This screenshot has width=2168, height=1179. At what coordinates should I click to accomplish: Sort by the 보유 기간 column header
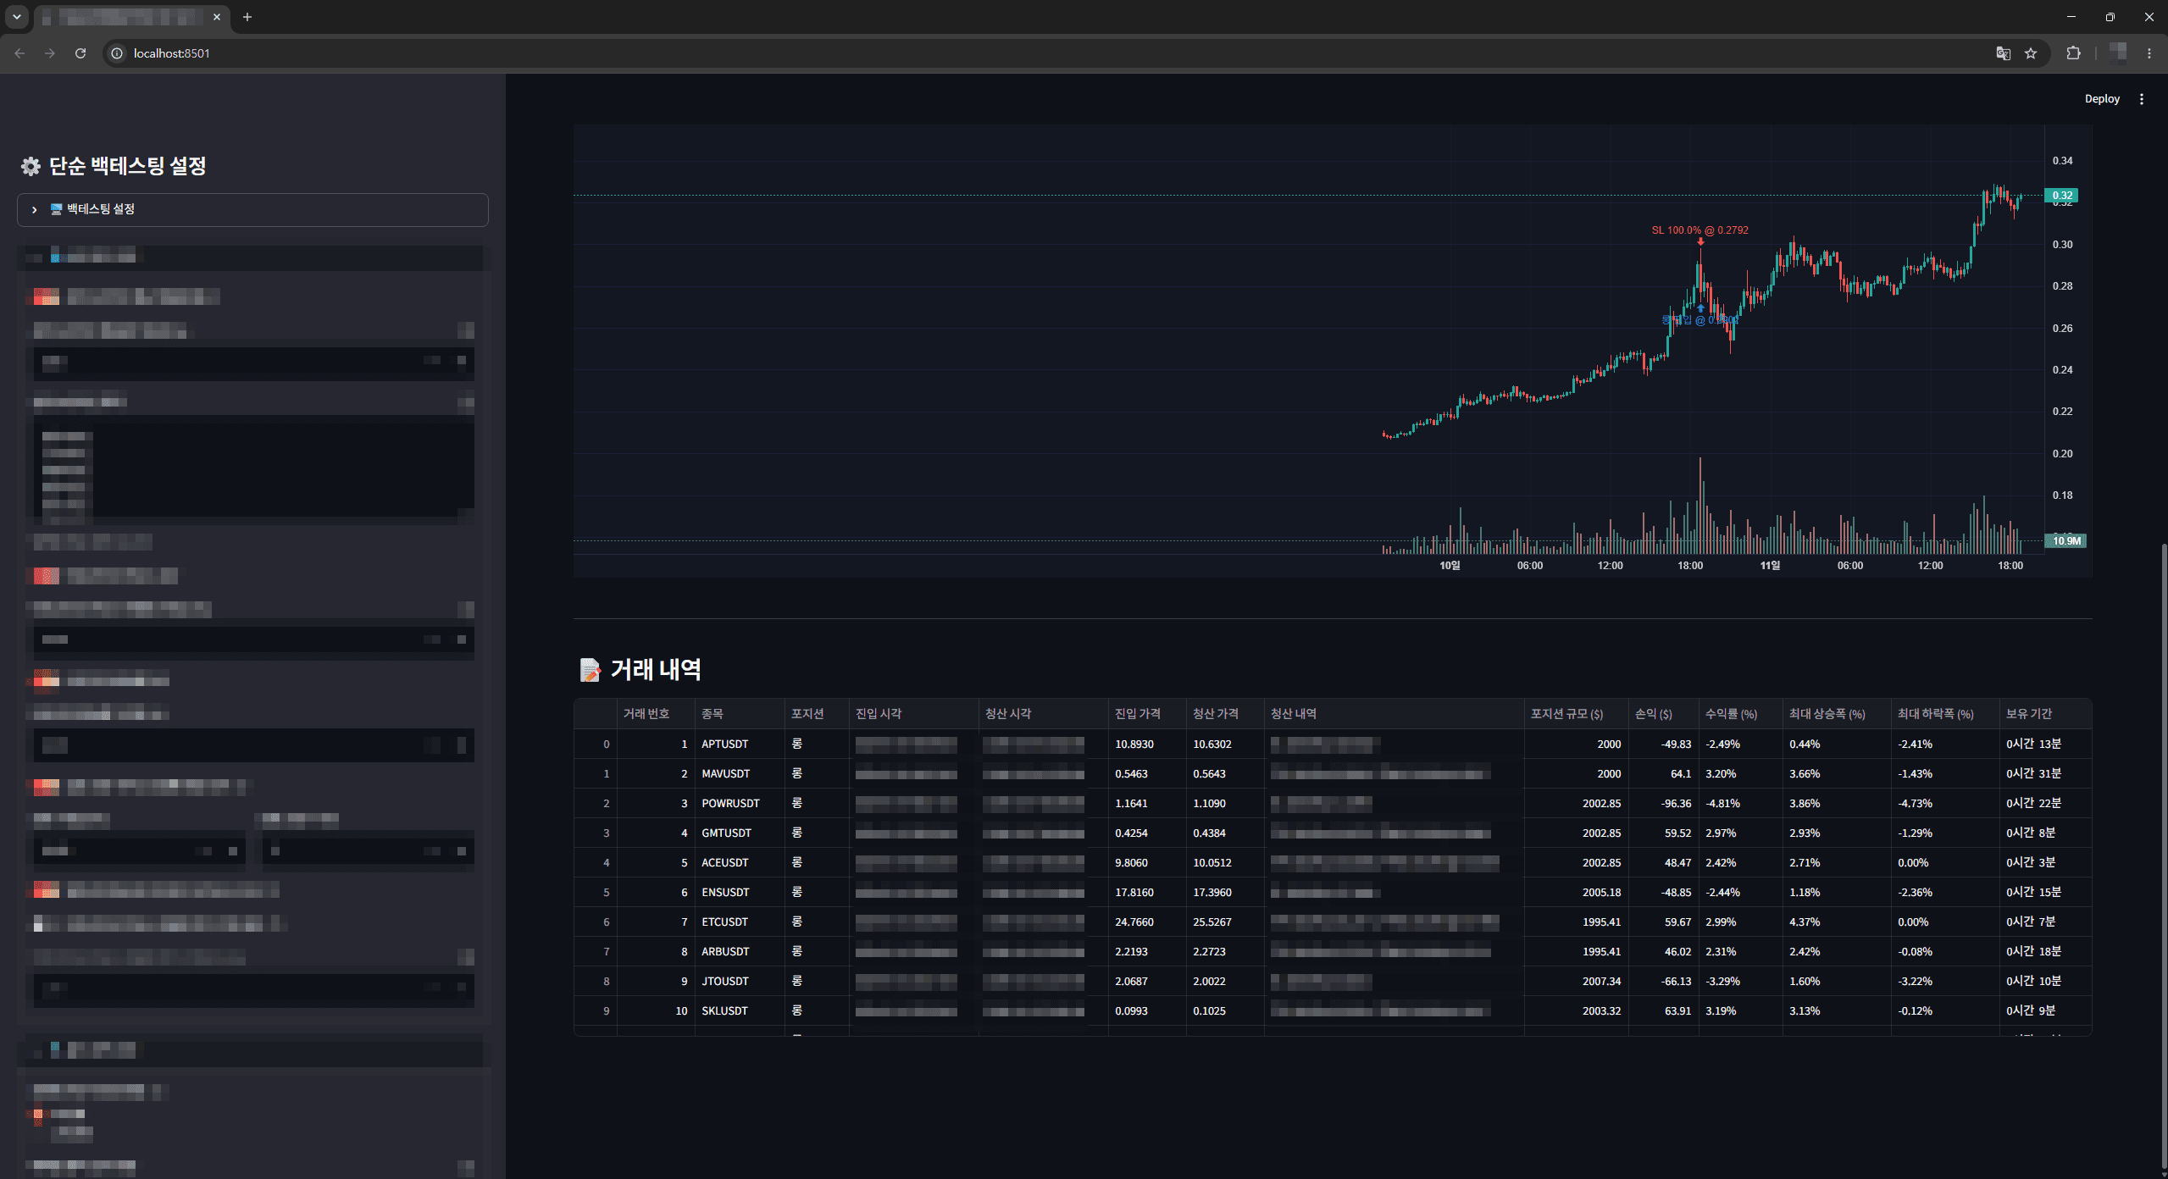(2045, 714)
